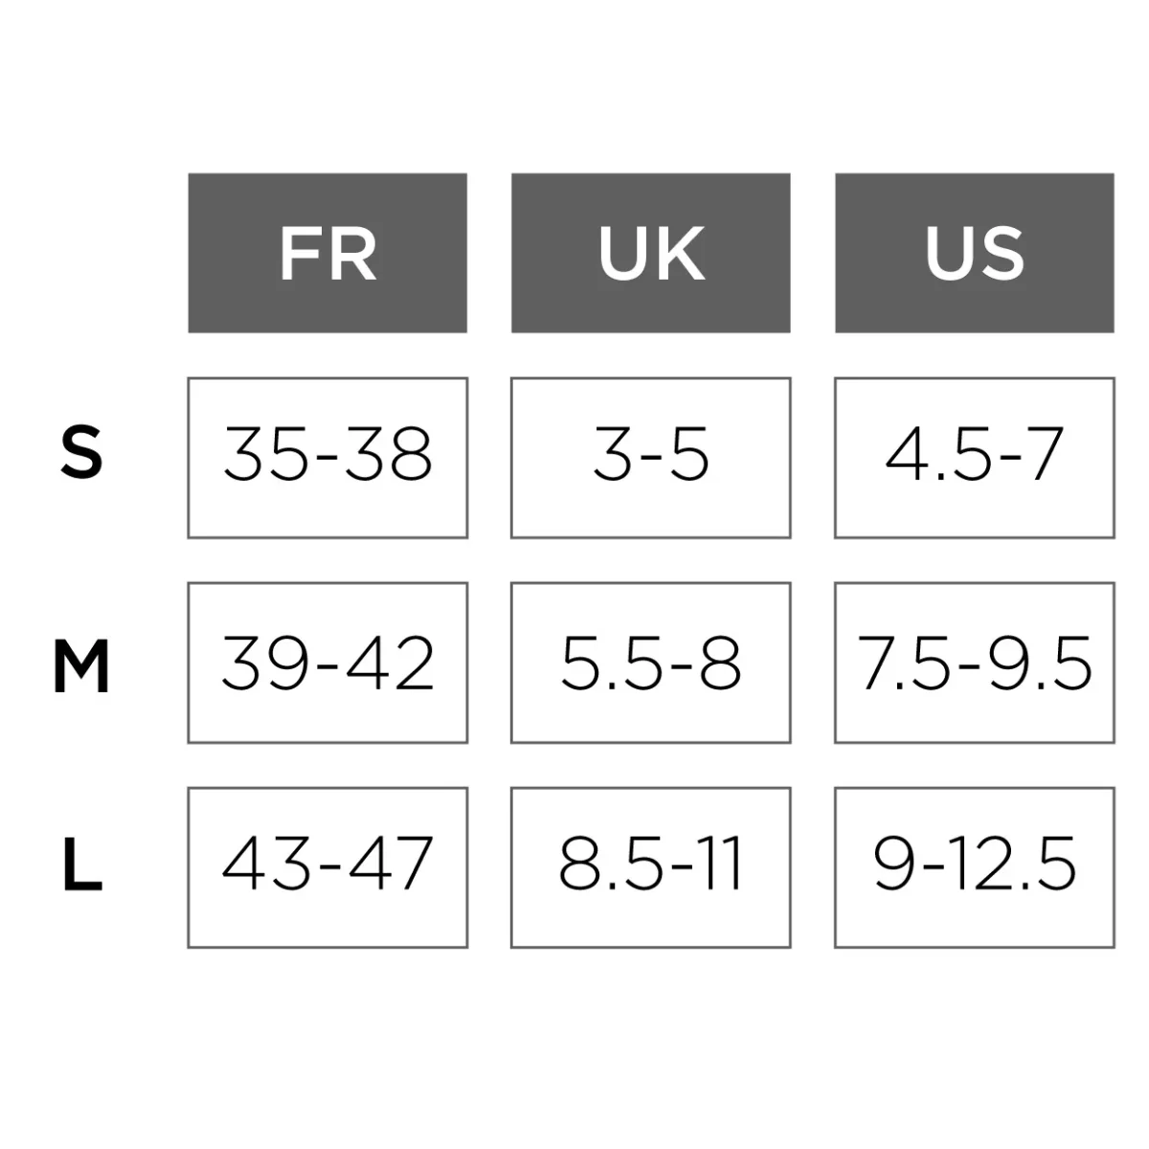Select the L size row label
The width and height of the screenshot is (1149, 1149).
pyautogui.click(x=81, y=866)
